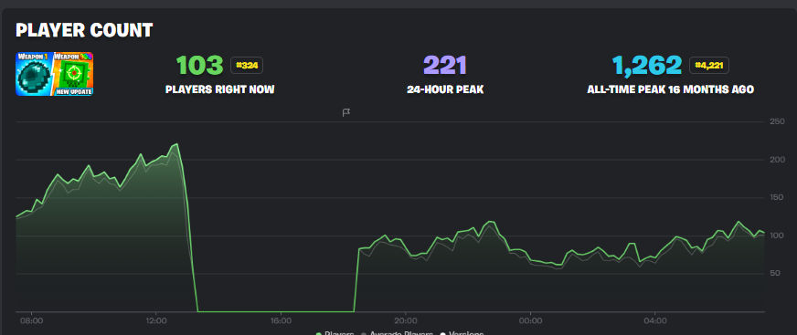Viewport: 797px width, 335px height.
Task: Click the 20:00 time axis label
Action: (405, 321)
